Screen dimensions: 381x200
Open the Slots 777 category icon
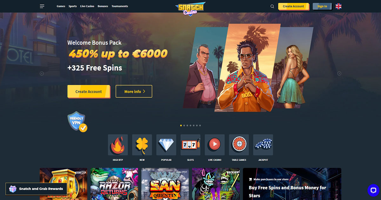click(x=190, y=145)
